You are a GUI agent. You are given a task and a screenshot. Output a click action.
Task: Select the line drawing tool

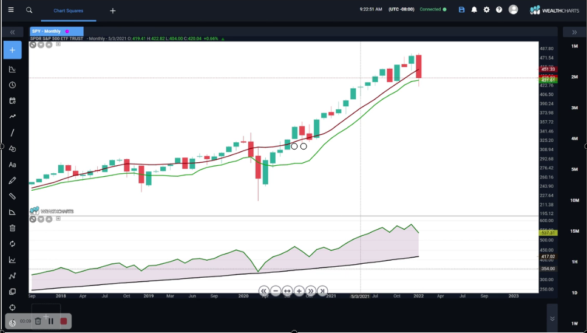click(x=12, y=132)
